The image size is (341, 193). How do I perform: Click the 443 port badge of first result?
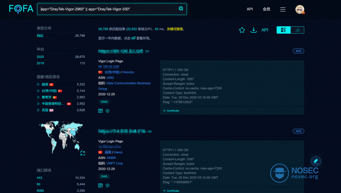pyautogui.click(x=298, y=51)
